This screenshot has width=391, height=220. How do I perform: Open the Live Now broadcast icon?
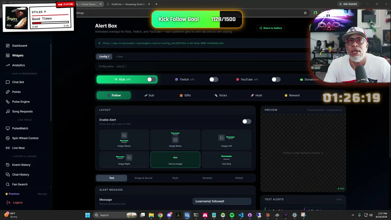tap(8, 148)
